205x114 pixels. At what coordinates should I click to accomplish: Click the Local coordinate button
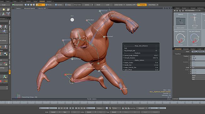(108, 5)
